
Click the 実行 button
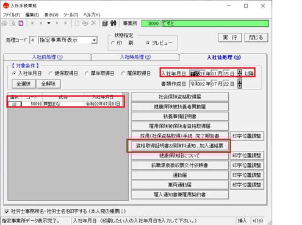(230, 38)
